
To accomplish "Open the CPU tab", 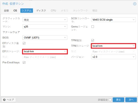I will 53,10.
